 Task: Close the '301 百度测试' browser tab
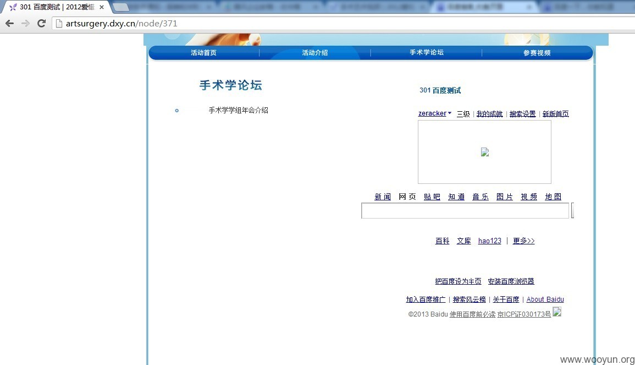(x=102, y=7)
